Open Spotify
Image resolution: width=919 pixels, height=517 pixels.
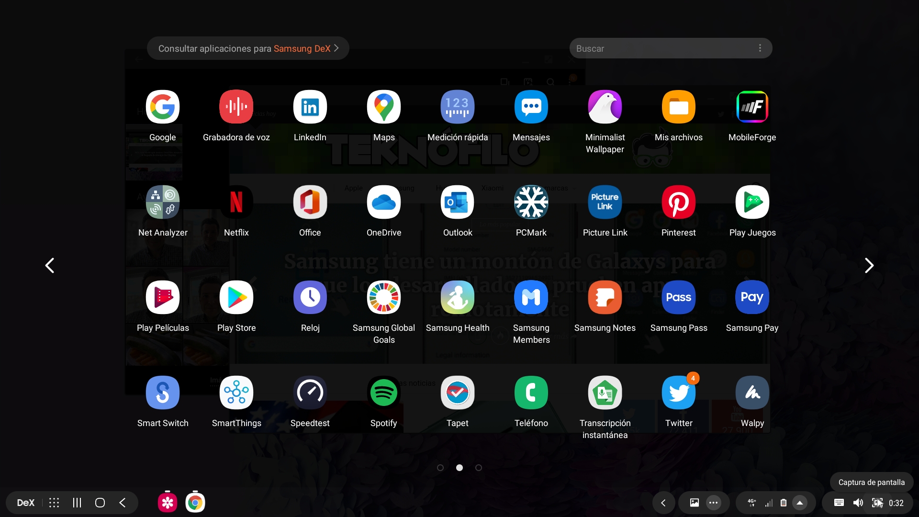(x=384, y=393)
